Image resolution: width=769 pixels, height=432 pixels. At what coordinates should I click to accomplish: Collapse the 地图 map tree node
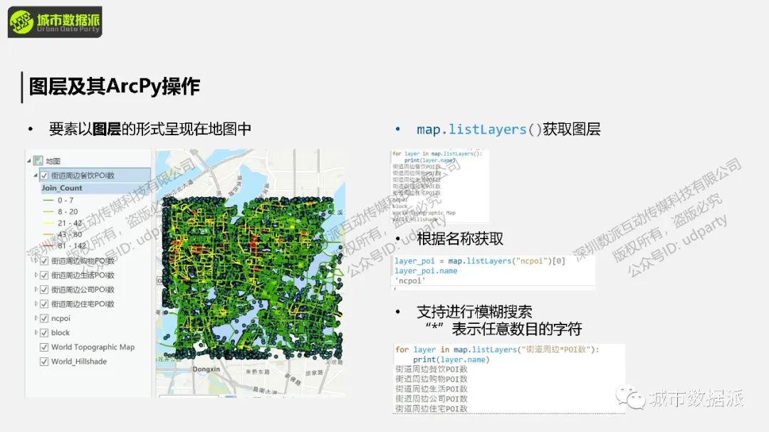coord(29,161)
